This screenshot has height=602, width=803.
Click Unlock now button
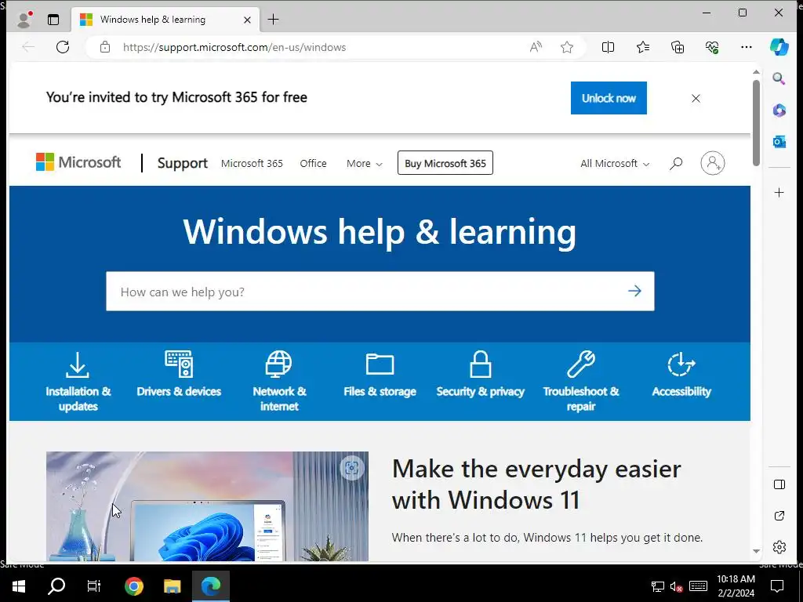coord(609,98)
